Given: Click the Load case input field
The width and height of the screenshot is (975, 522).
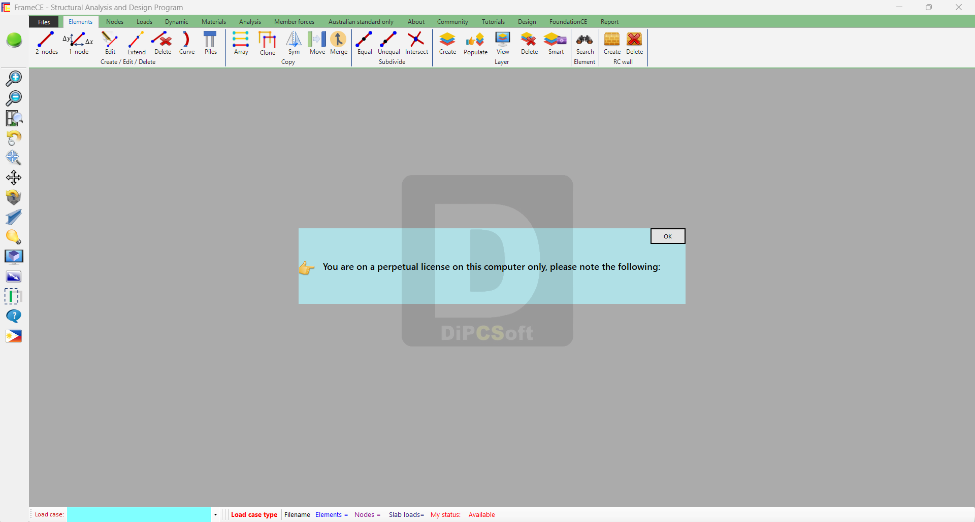Looking at the screenshot, I should (139, 514).
